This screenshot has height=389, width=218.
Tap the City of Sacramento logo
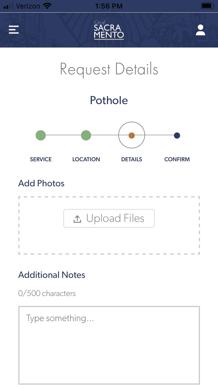109,30
